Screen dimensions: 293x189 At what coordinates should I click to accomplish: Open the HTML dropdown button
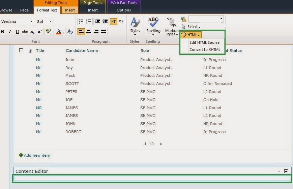pyautogui.click(x=191, y=35)
